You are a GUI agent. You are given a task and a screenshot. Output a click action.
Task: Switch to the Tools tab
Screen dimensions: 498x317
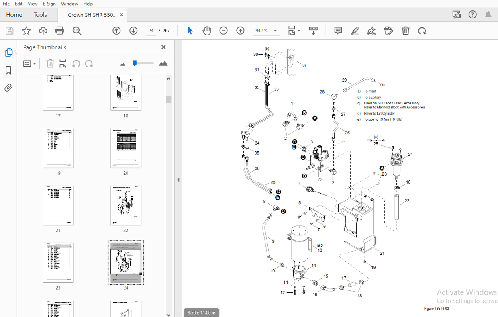tap(40, 14)
